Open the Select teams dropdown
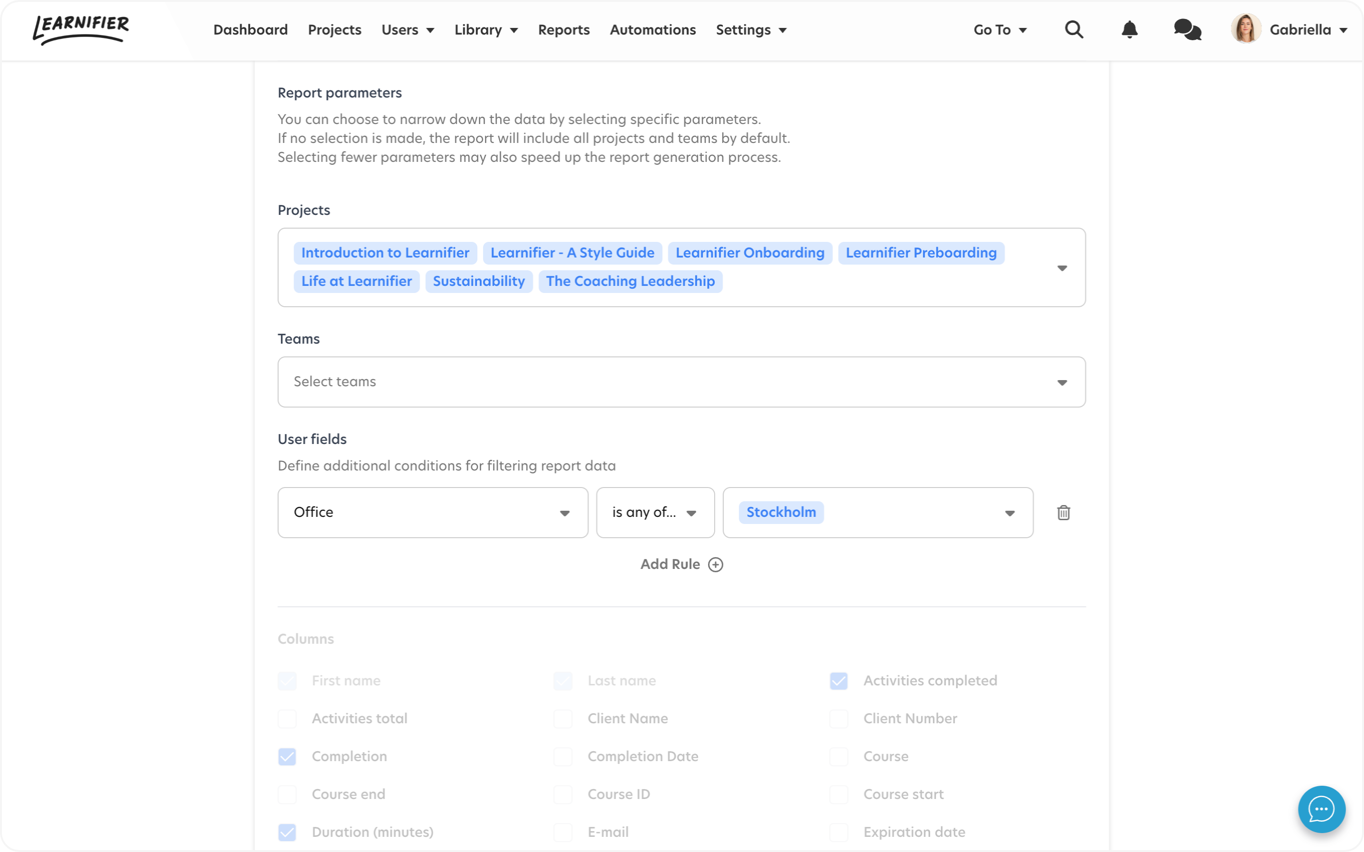Viewport: 1364px width, 852px height. coord(682,382)
